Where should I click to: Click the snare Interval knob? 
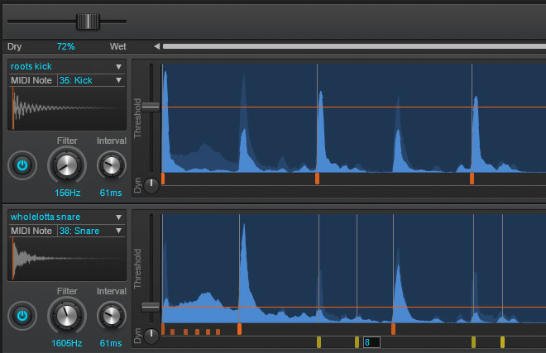pyautogui.click(x=112, y=316)
